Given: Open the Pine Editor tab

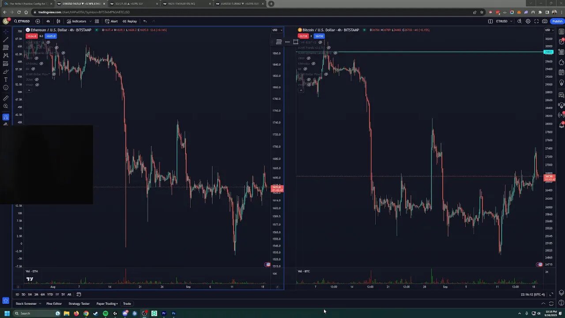Looking at the screenshot, I should click(x=54, y=303).
